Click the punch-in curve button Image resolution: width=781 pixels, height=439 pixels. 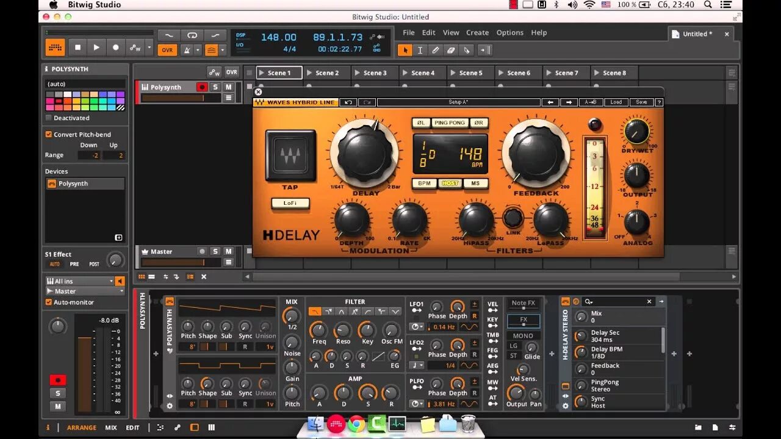[169, 35]
